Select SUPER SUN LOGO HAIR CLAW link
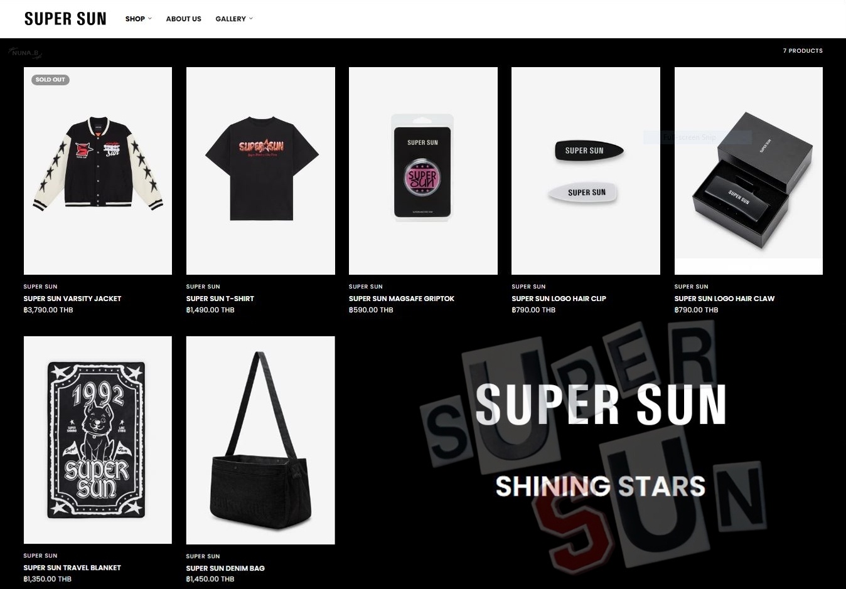 pos(724,299)
